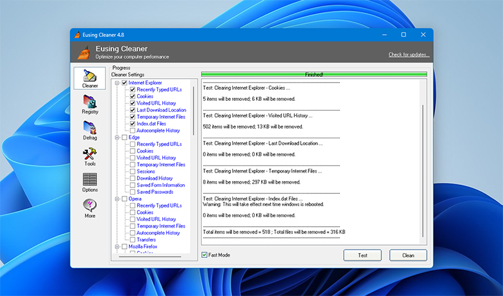
Task: Check Opera Transfers checkbox
Action: [x=133, y=240]
